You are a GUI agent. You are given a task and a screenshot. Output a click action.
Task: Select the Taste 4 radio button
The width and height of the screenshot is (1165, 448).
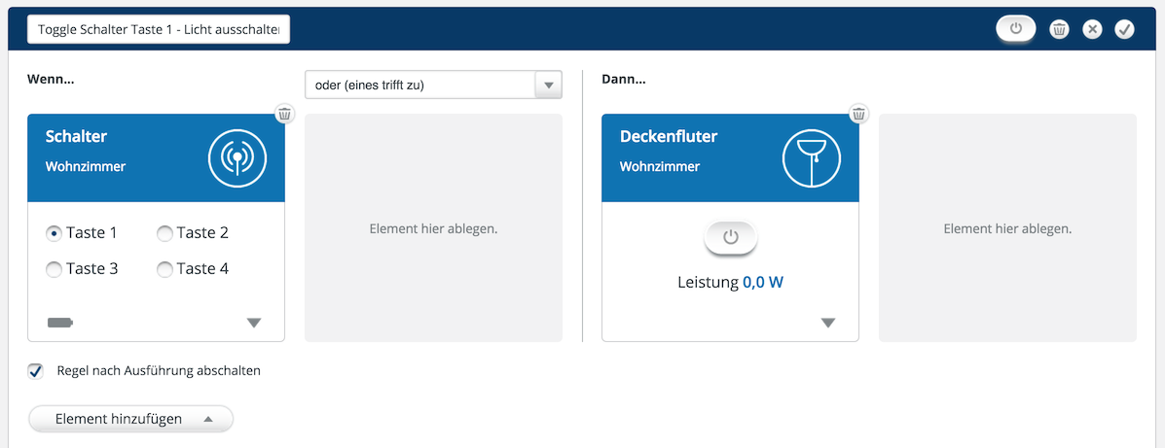click(x=164, y=269)
